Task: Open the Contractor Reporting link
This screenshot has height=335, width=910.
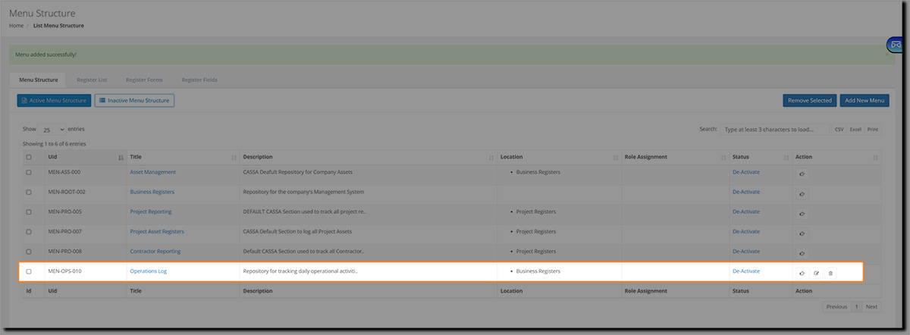Action: 155,252
